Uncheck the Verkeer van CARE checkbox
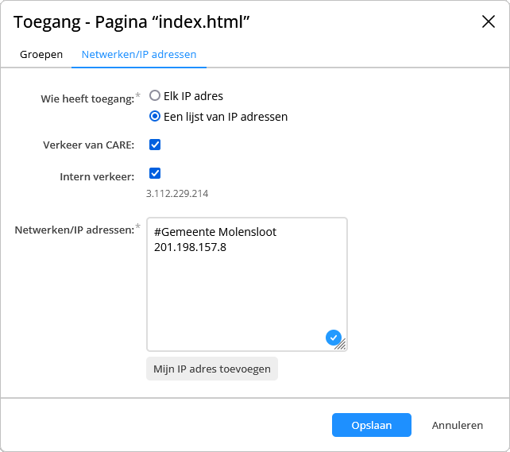The width and height of the screenshot is (510, 452). click(155, 145)
